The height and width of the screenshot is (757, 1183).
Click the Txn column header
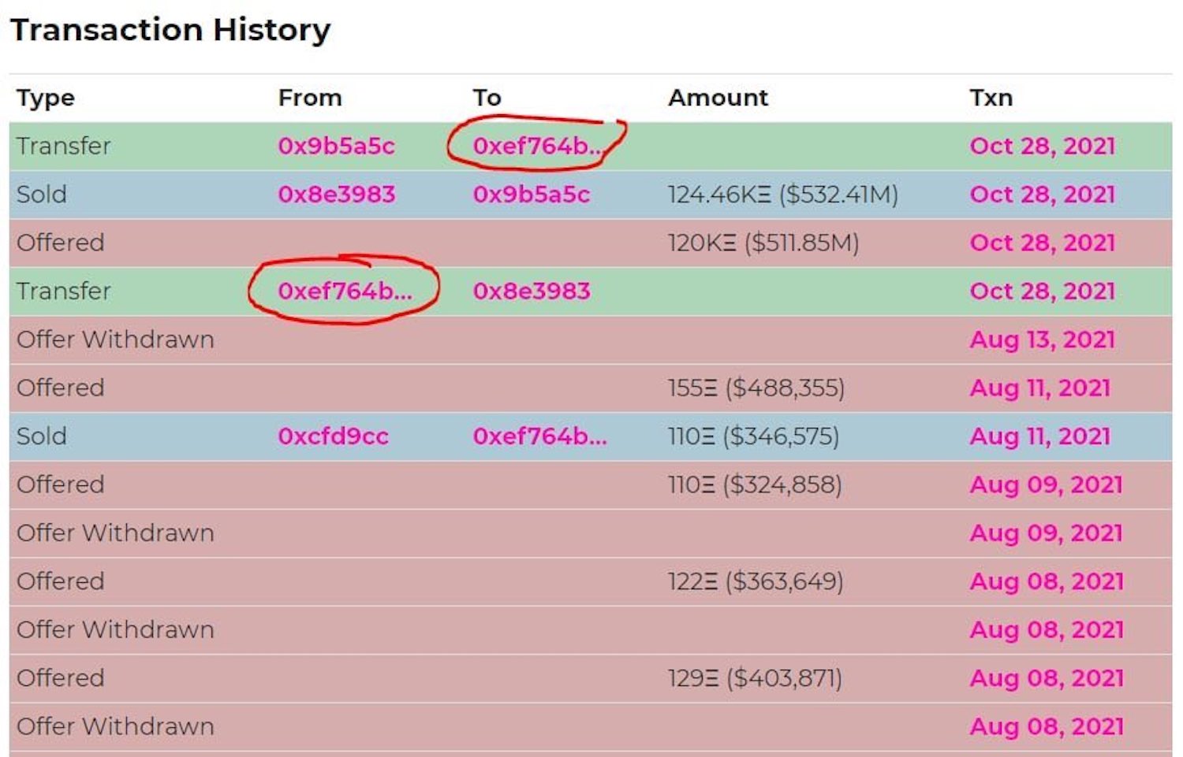coord(991,98)
